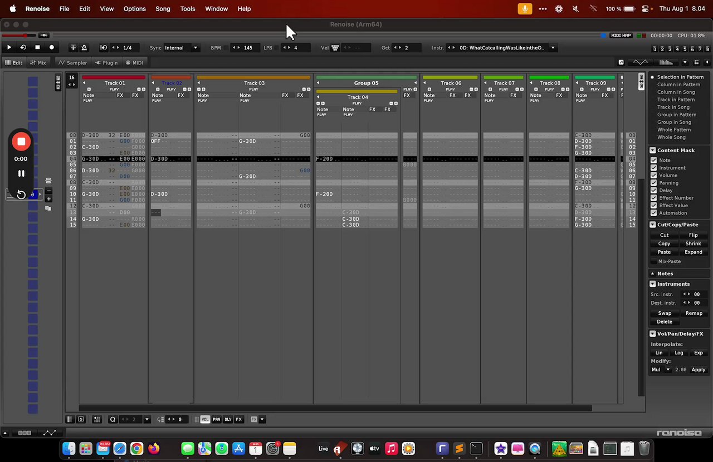Image resolution: width=713 pixels, height=462 pixels.
Task: Click the detach window arrow icon
Action: click(621, 62)
